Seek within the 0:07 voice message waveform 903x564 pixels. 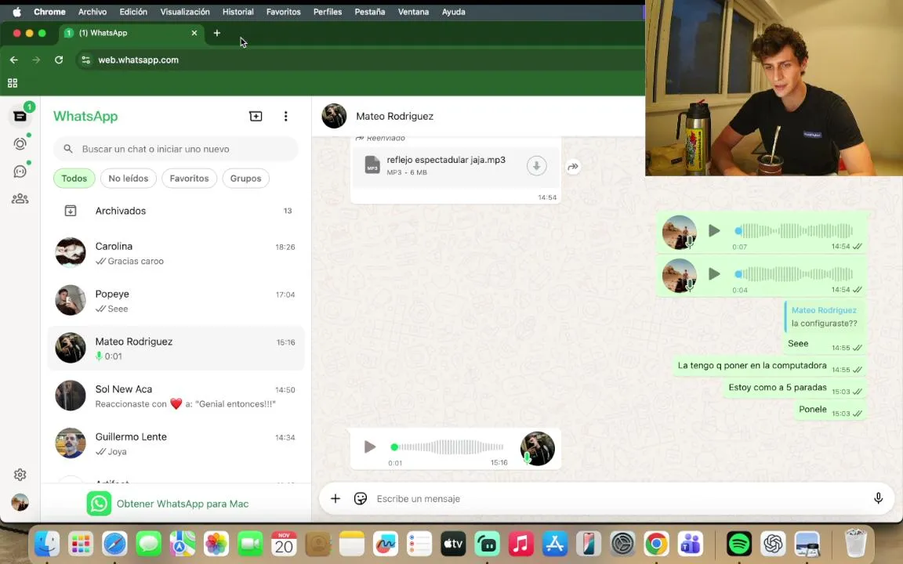click(x=793, y=231)
